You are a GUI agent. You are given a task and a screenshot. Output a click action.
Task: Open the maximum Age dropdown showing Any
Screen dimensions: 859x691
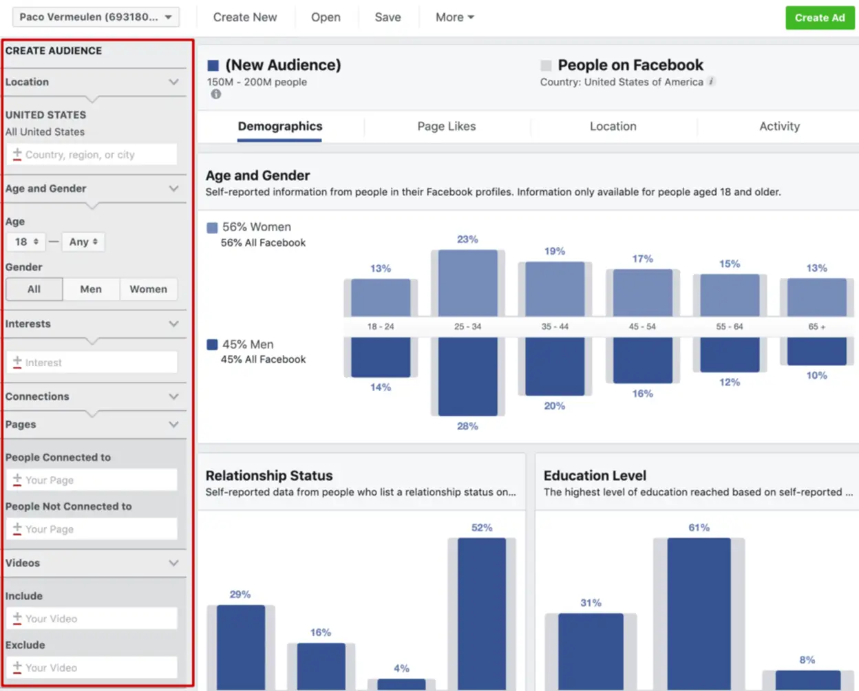coord(83,242)
